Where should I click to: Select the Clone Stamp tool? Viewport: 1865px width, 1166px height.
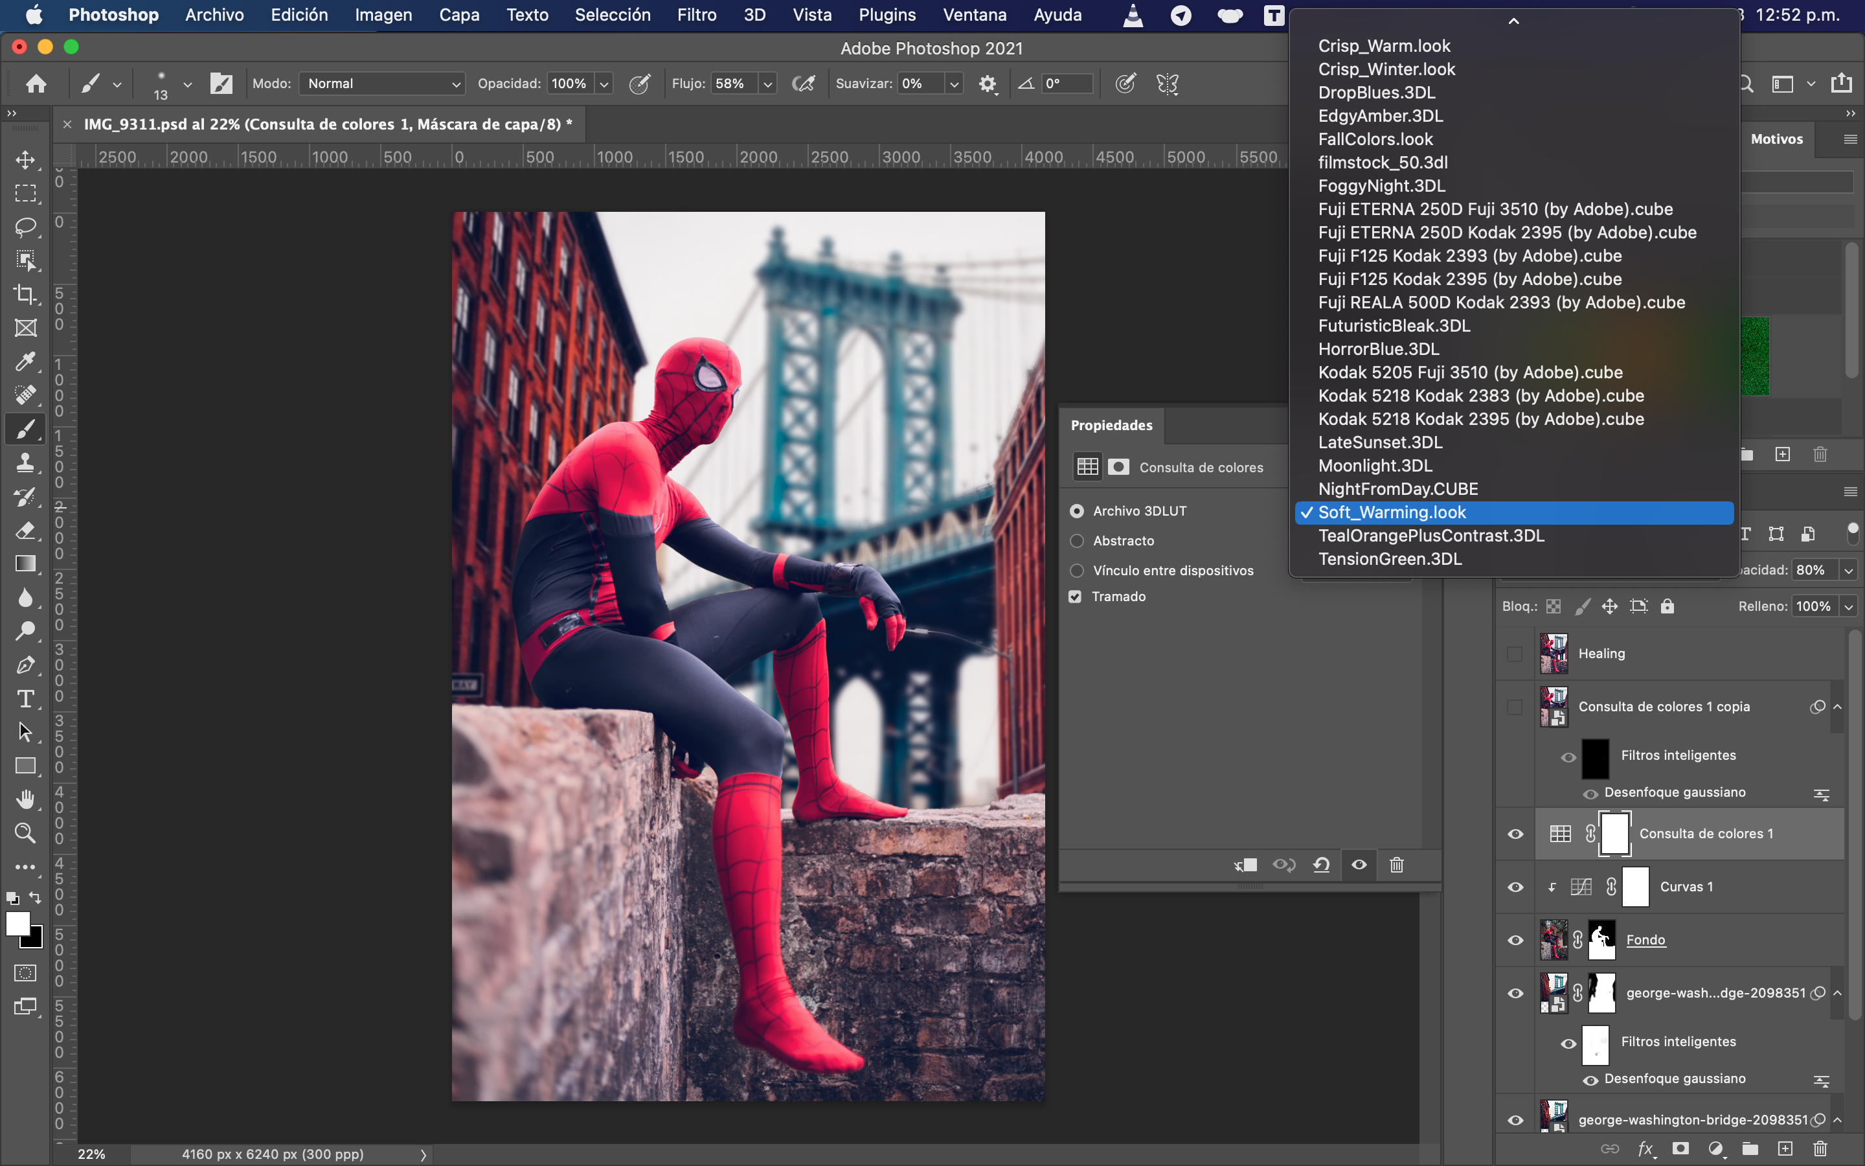tap(25, 463)
